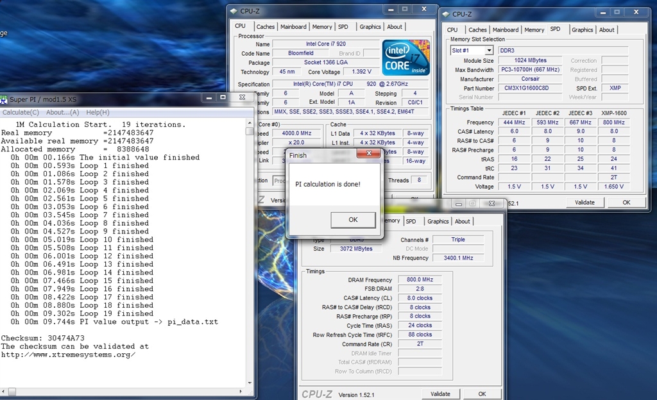Minimize the Super PI window
This screenshot has width=657, height=400.
click(x=209, y=98)
